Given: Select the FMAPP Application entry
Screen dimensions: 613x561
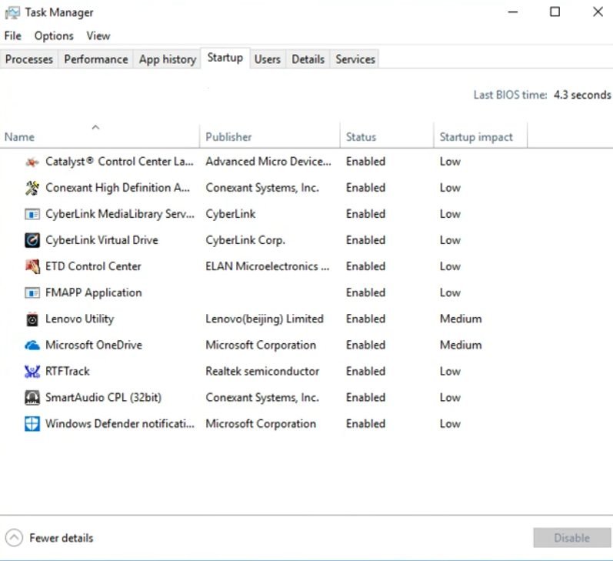Looking at the screenshot, I should coord(93,292).
